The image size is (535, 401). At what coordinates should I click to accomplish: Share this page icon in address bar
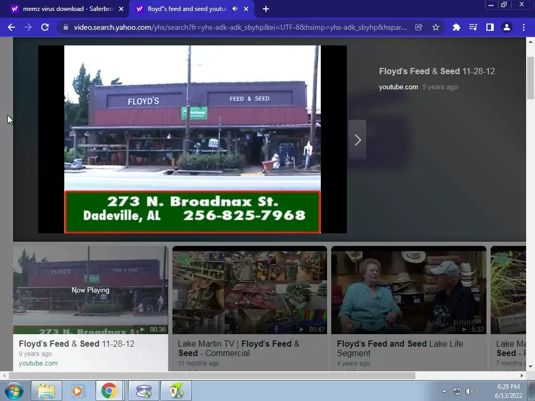click(x=419, y=27)
